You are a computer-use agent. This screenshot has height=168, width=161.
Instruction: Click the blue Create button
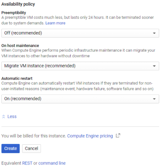click(x=10, y=149)
